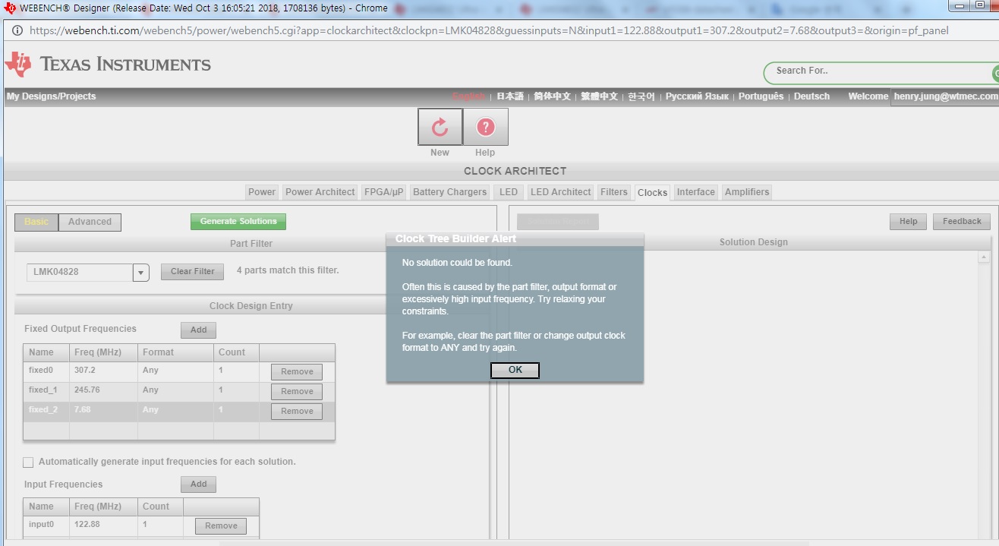999x546 pixels.
Task: Open the Filters tab
Action: click(x=614, y=192)
